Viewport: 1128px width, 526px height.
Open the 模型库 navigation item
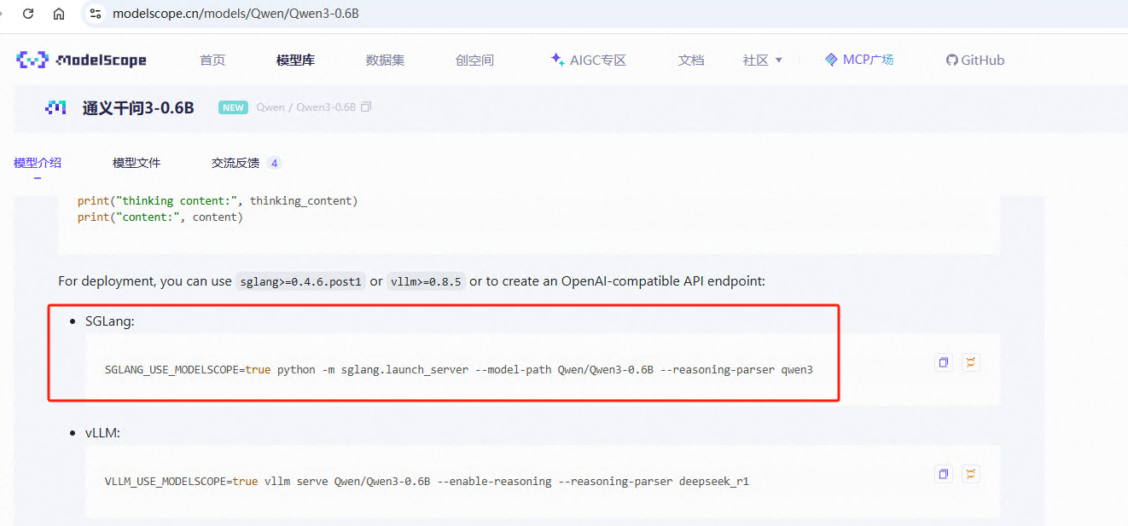[x=295, y=60]
